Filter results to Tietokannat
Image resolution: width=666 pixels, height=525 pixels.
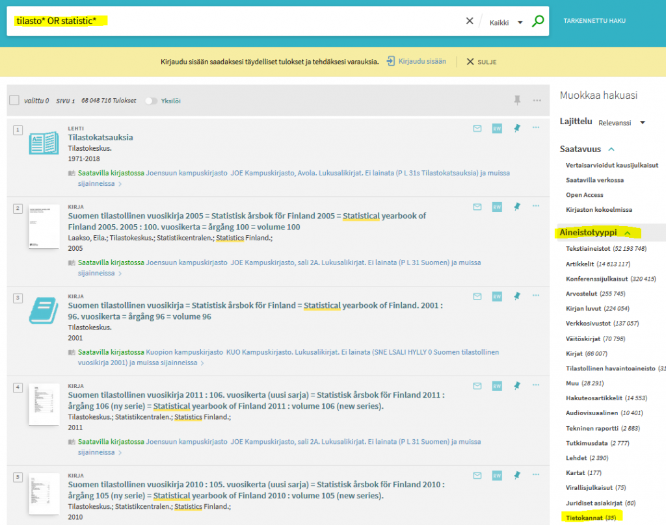[x=591, y=518]
